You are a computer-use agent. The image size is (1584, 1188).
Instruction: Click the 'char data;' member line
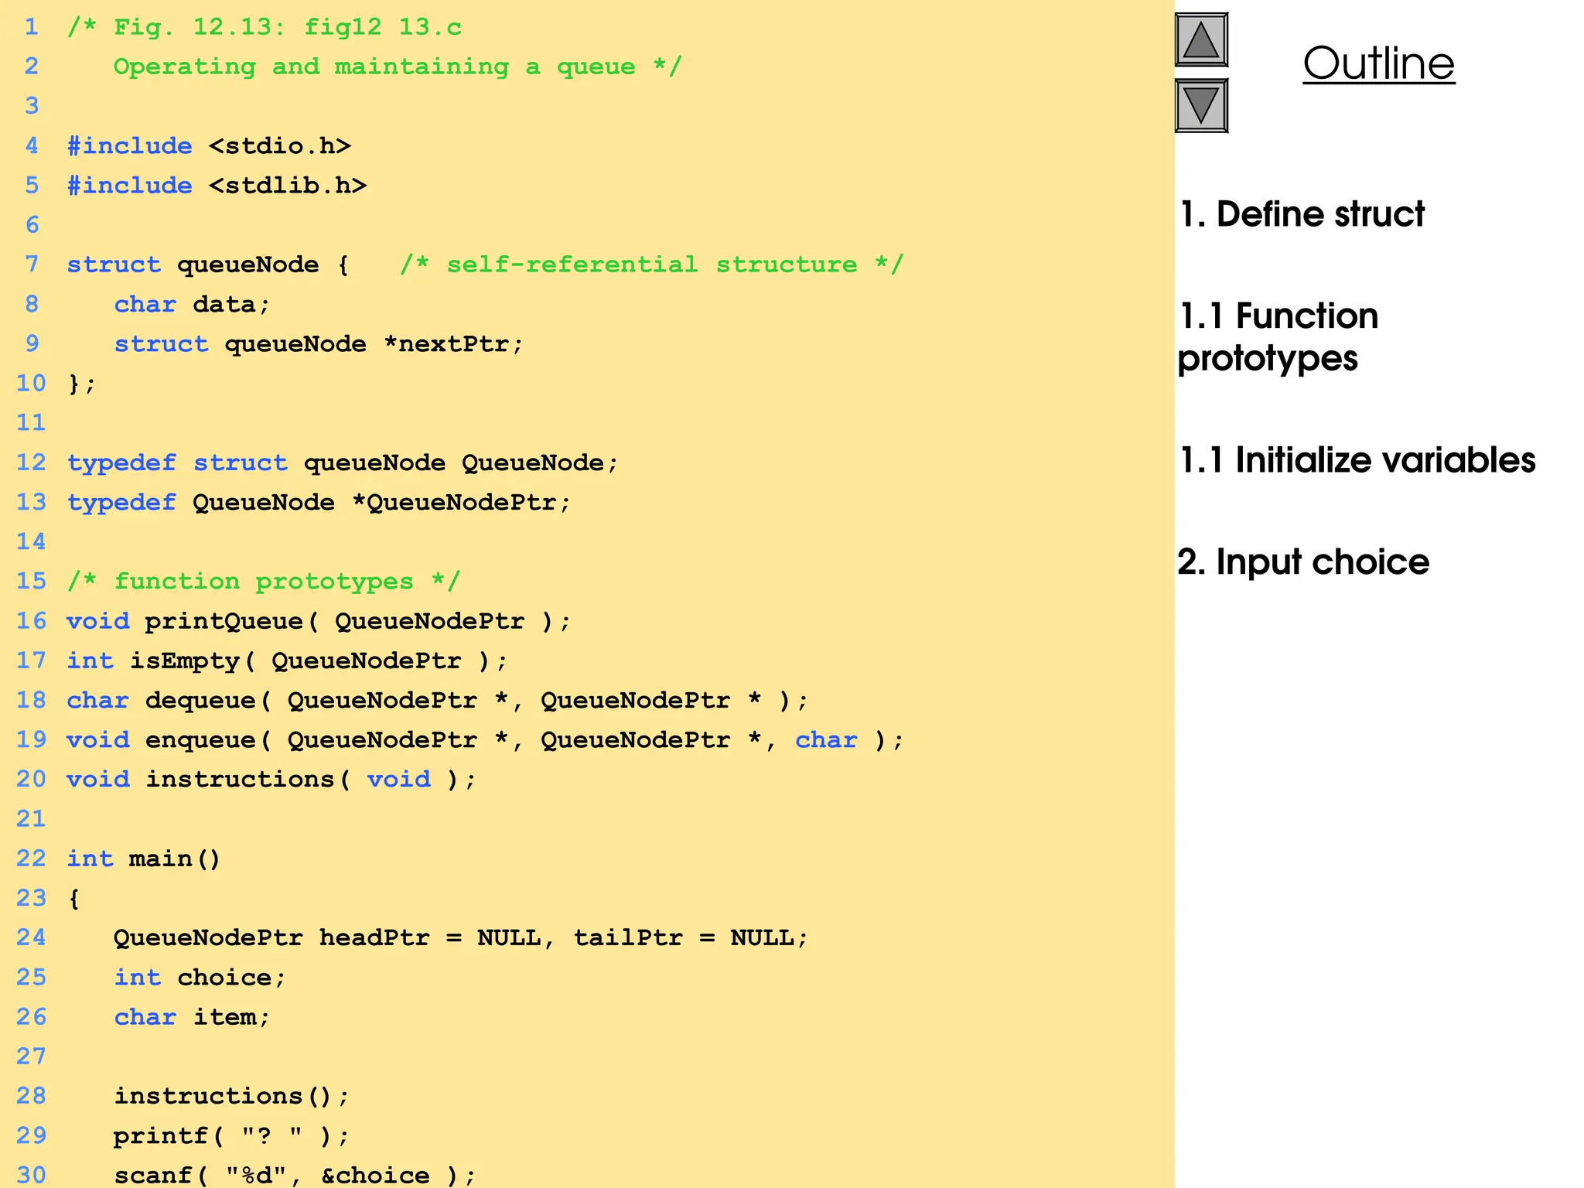click(192, 305)
